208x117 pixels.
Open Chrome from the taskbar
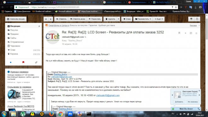point(61,114)
